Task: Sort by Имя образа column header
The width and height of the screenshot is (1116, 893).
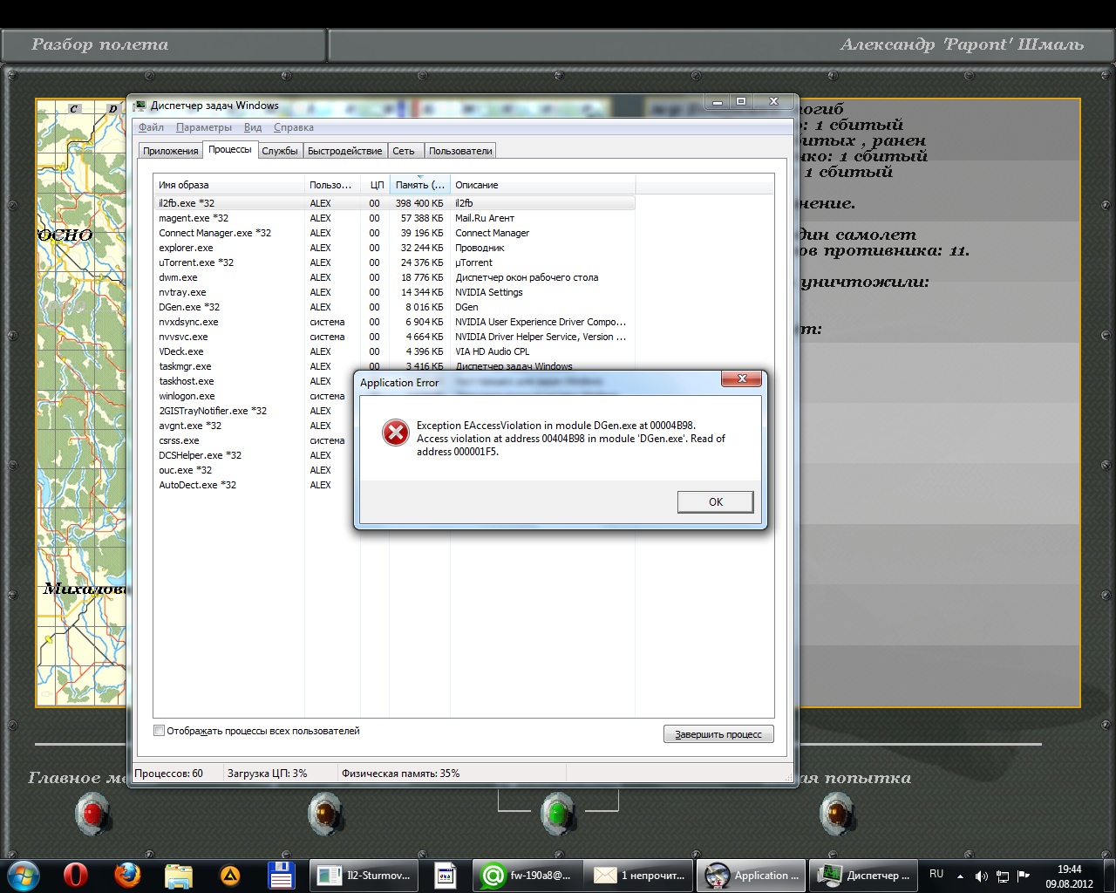Action: [x=228, y=185]
